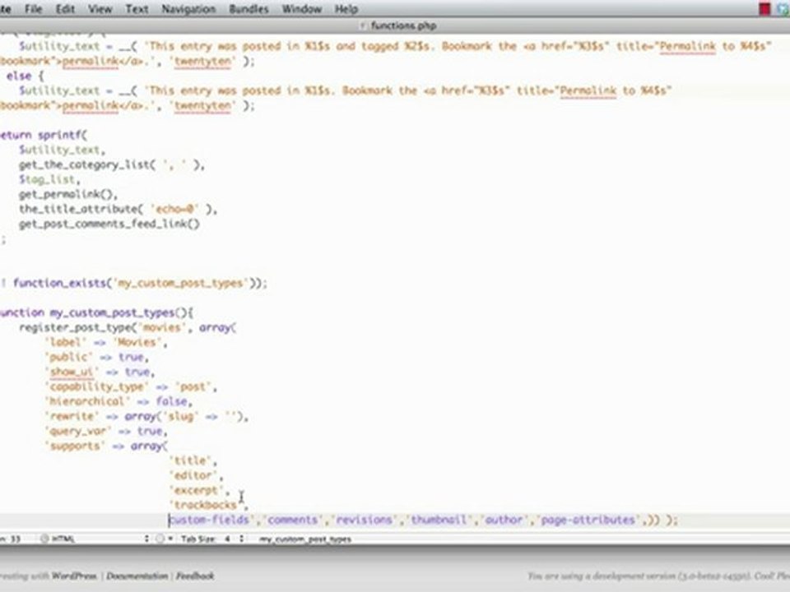
Task: Click get_the_category_list in the code
Action: (x=85, y=164)
